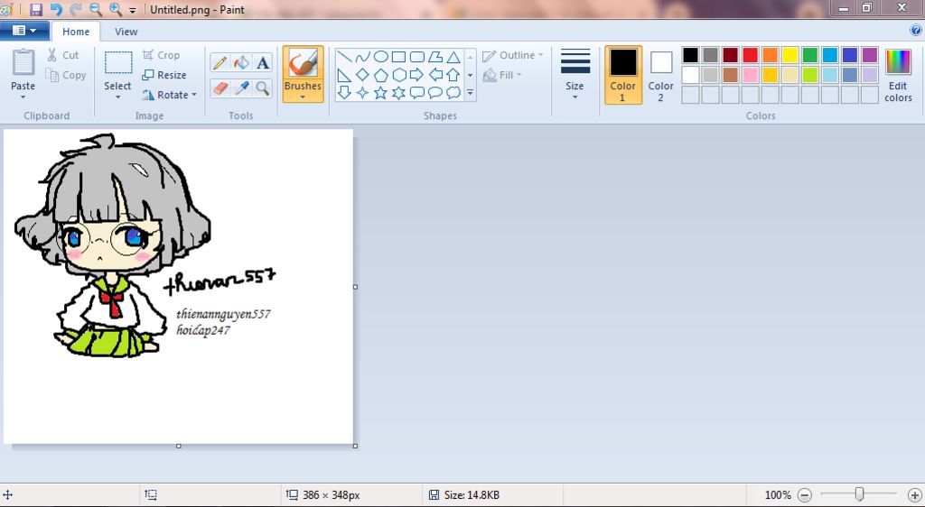Screen dimensions: 925x507
Task: Select the Magnifier tool
Action: (x=263, y=88)
